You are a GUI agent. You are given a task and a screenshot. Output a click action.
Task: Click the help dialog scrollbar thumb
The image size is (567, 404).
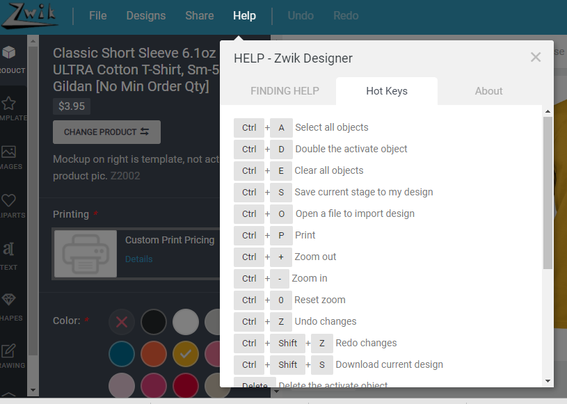(548, 193)
